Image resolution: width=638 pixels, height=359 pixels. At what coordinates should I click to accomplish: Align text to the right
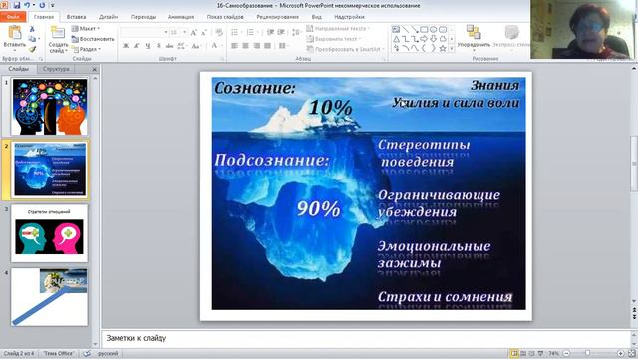coord(256,46)
